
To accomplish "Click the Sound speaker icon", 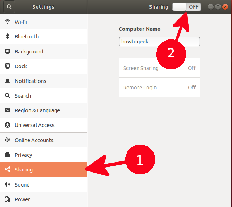I will (7, 184).
